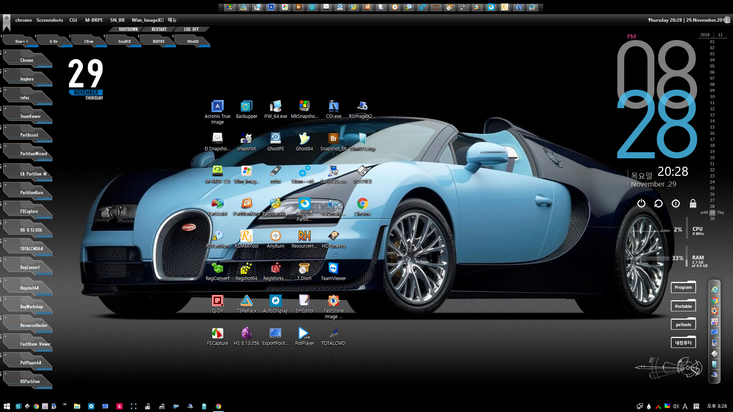Open CGI menu in top bar
This screenshot has height=412, width=733.
tap(73, 20)
